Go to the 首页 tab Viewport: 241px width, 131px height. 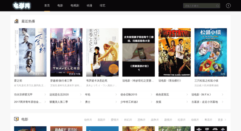[47, 6]
